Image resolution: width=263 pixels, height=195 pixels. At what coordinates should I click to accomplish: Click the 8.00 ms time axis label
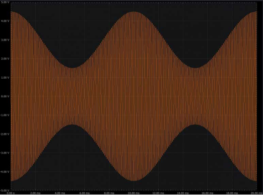[x=109, y=193]
